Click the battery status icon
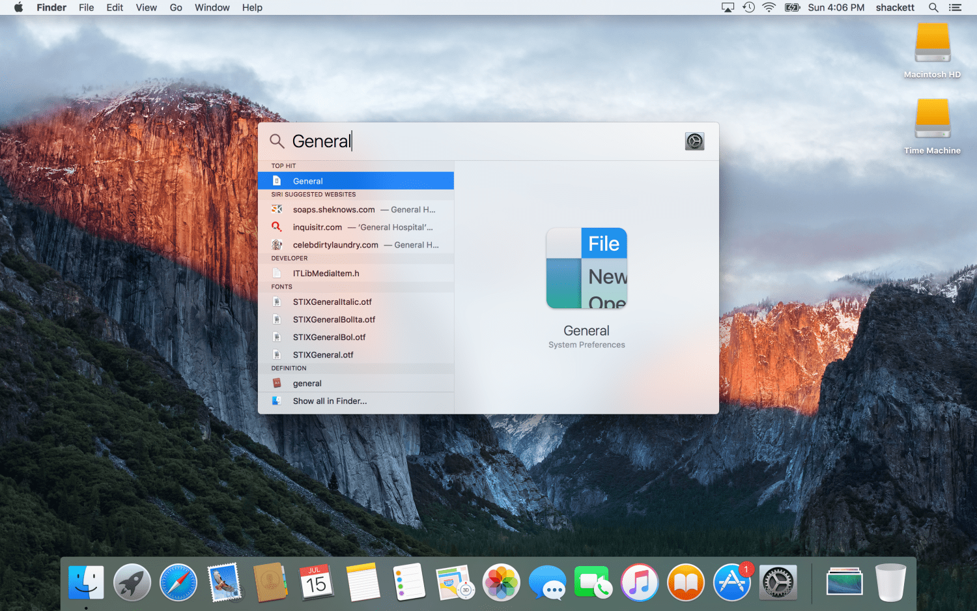 click(x=792, y=7)
